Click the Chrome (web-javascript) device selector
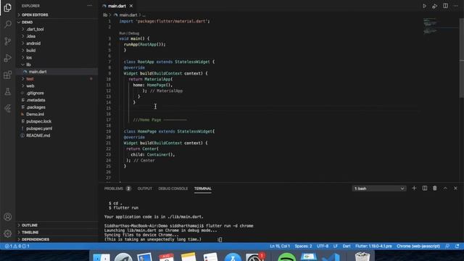 pyautogui.click(x=418, y=246)
